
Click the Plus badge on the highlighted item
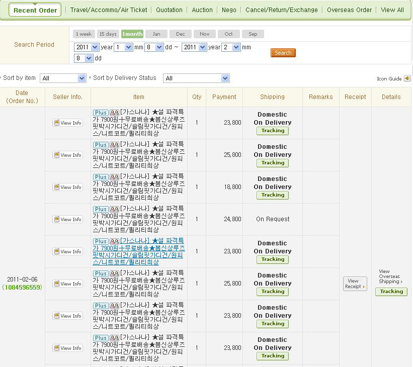[101, 241]
